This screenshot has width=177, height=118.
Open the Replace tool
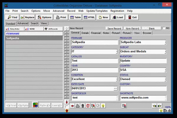(27, 17)
